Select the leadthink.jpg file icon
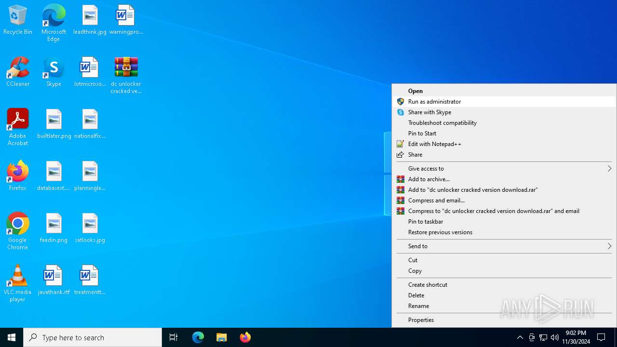Image resolution: width=617 pixels, height=347 pixels. click(x=90, y=20)
